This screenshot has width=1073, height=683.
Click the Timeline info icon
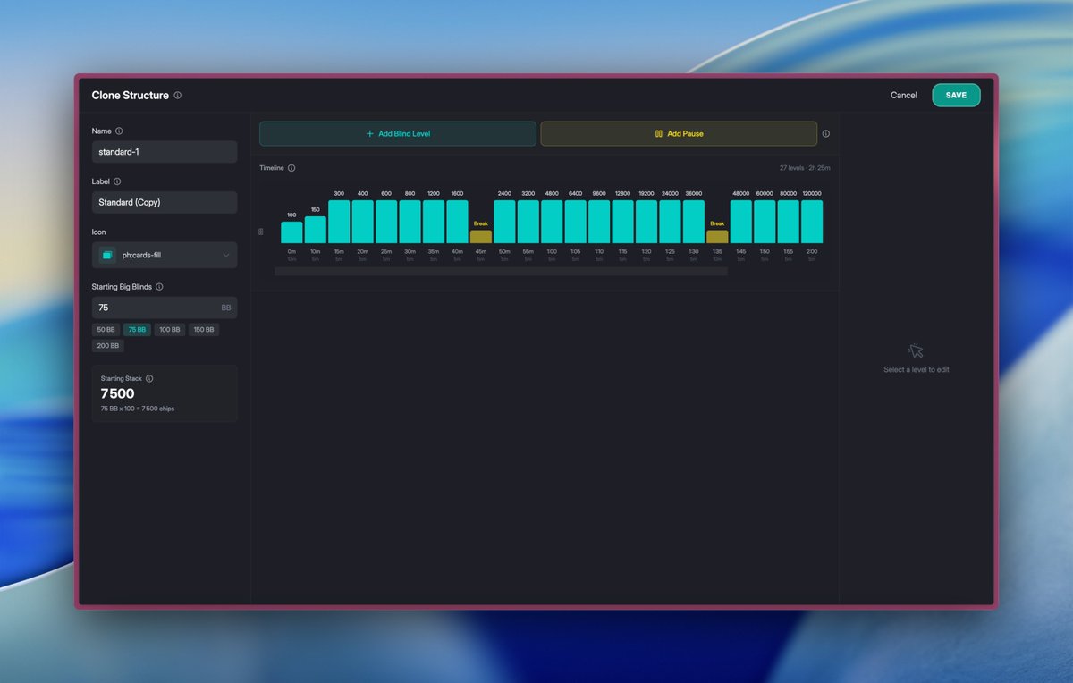click(291, 168)
